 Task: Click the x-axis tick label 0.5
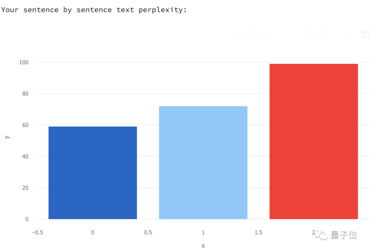coord(148,233)
